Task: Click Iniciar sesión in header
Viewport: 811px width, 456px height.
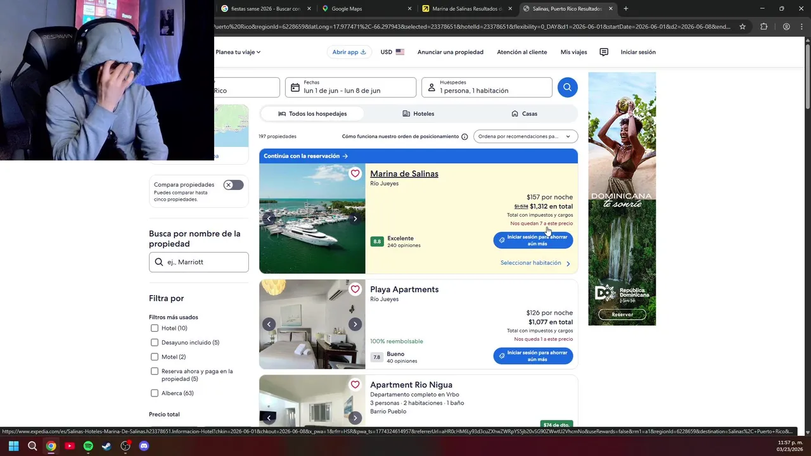Action: point(638,52)
